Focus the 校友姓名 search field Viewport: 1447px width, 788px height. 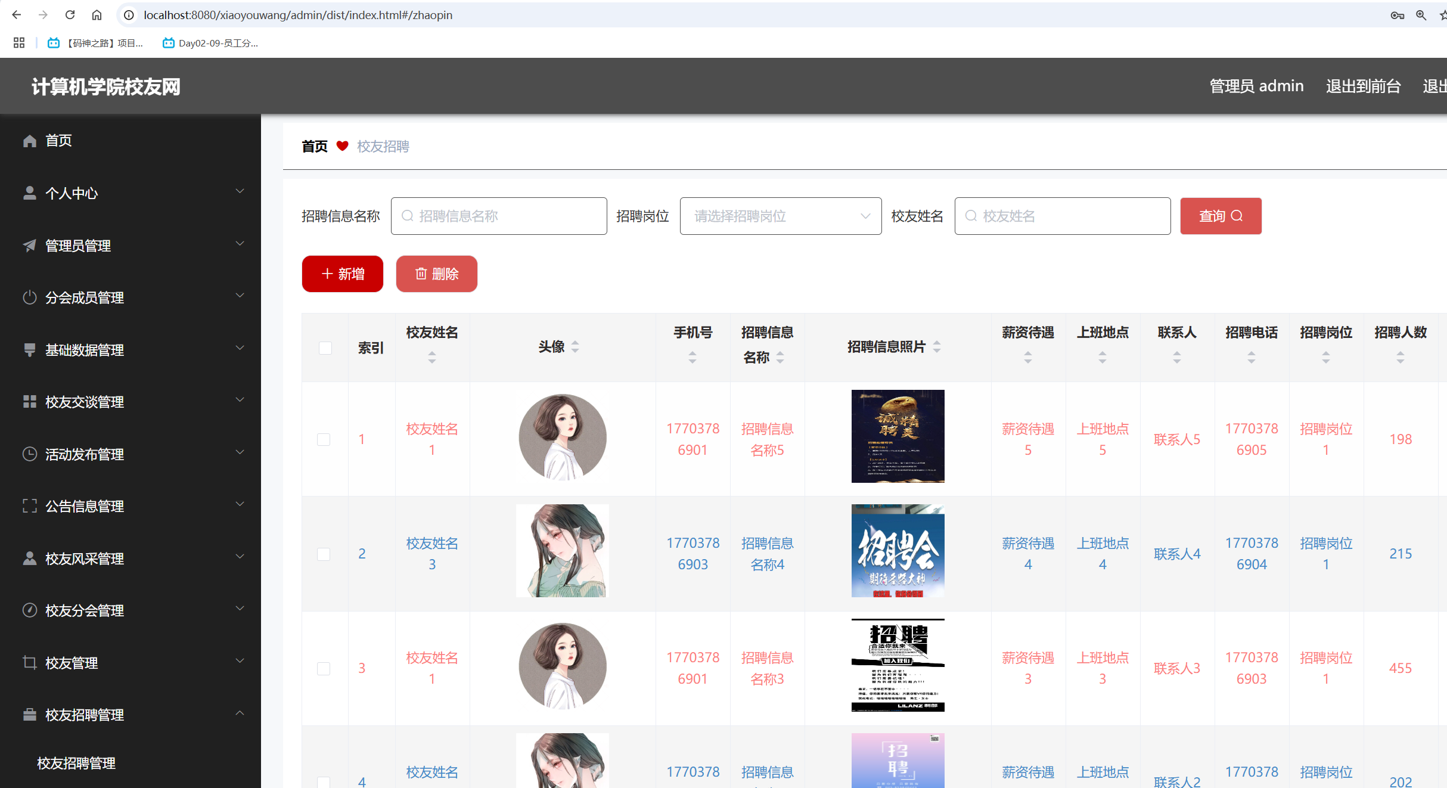pyautogui.click(x=1063, y=216)
